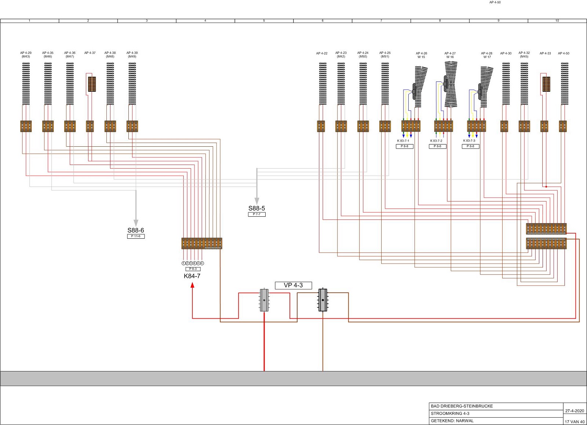Select the track symbol under AP 4-38 (M48)

coord(110,84)
